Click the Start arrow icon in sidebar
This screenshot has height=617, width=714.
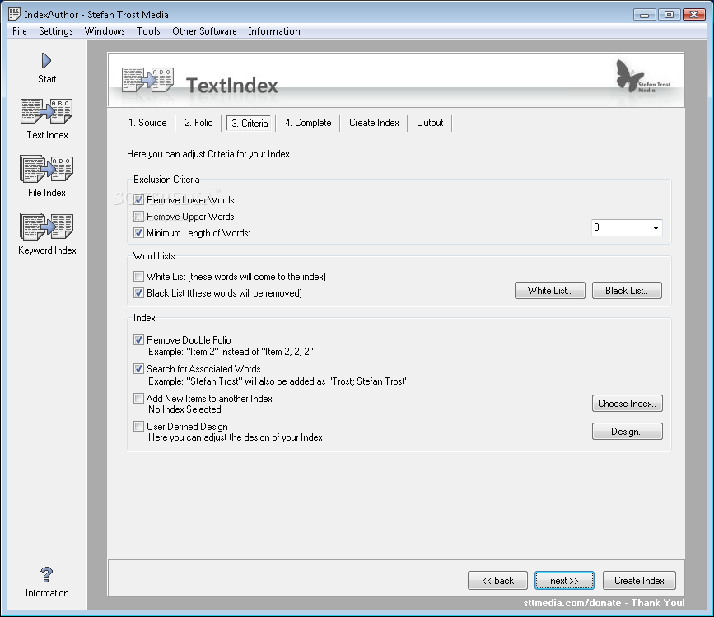46,61
